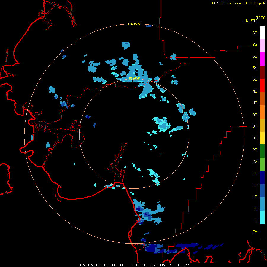Click the '23 JUN 25' date text

[162, 265]
